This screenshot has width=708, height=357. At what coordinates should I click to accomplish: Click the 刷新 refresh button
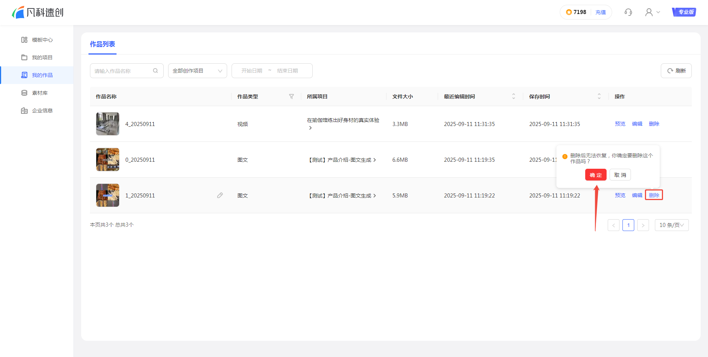(676, 71)
